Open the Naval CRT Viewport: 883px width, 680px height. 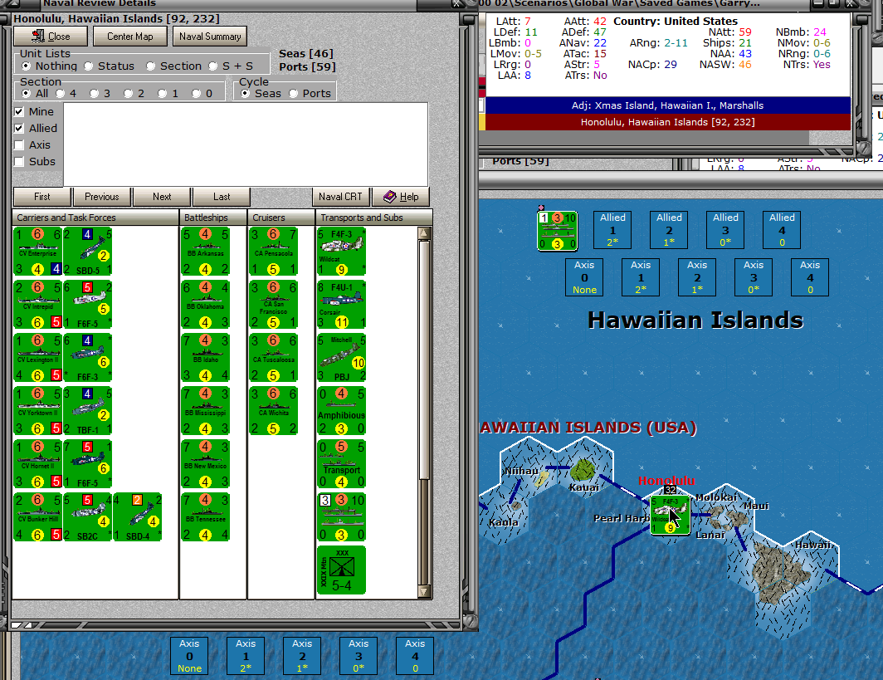[x=340, y=197]
